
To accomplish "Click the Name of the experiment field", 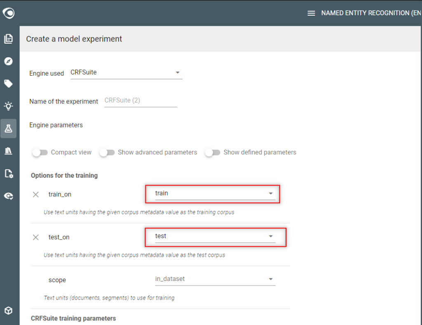I will tap(141, 101).
